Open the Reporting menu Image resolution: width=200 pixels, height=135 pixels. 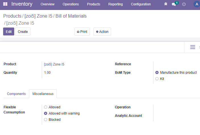click(x=115, y=4)
